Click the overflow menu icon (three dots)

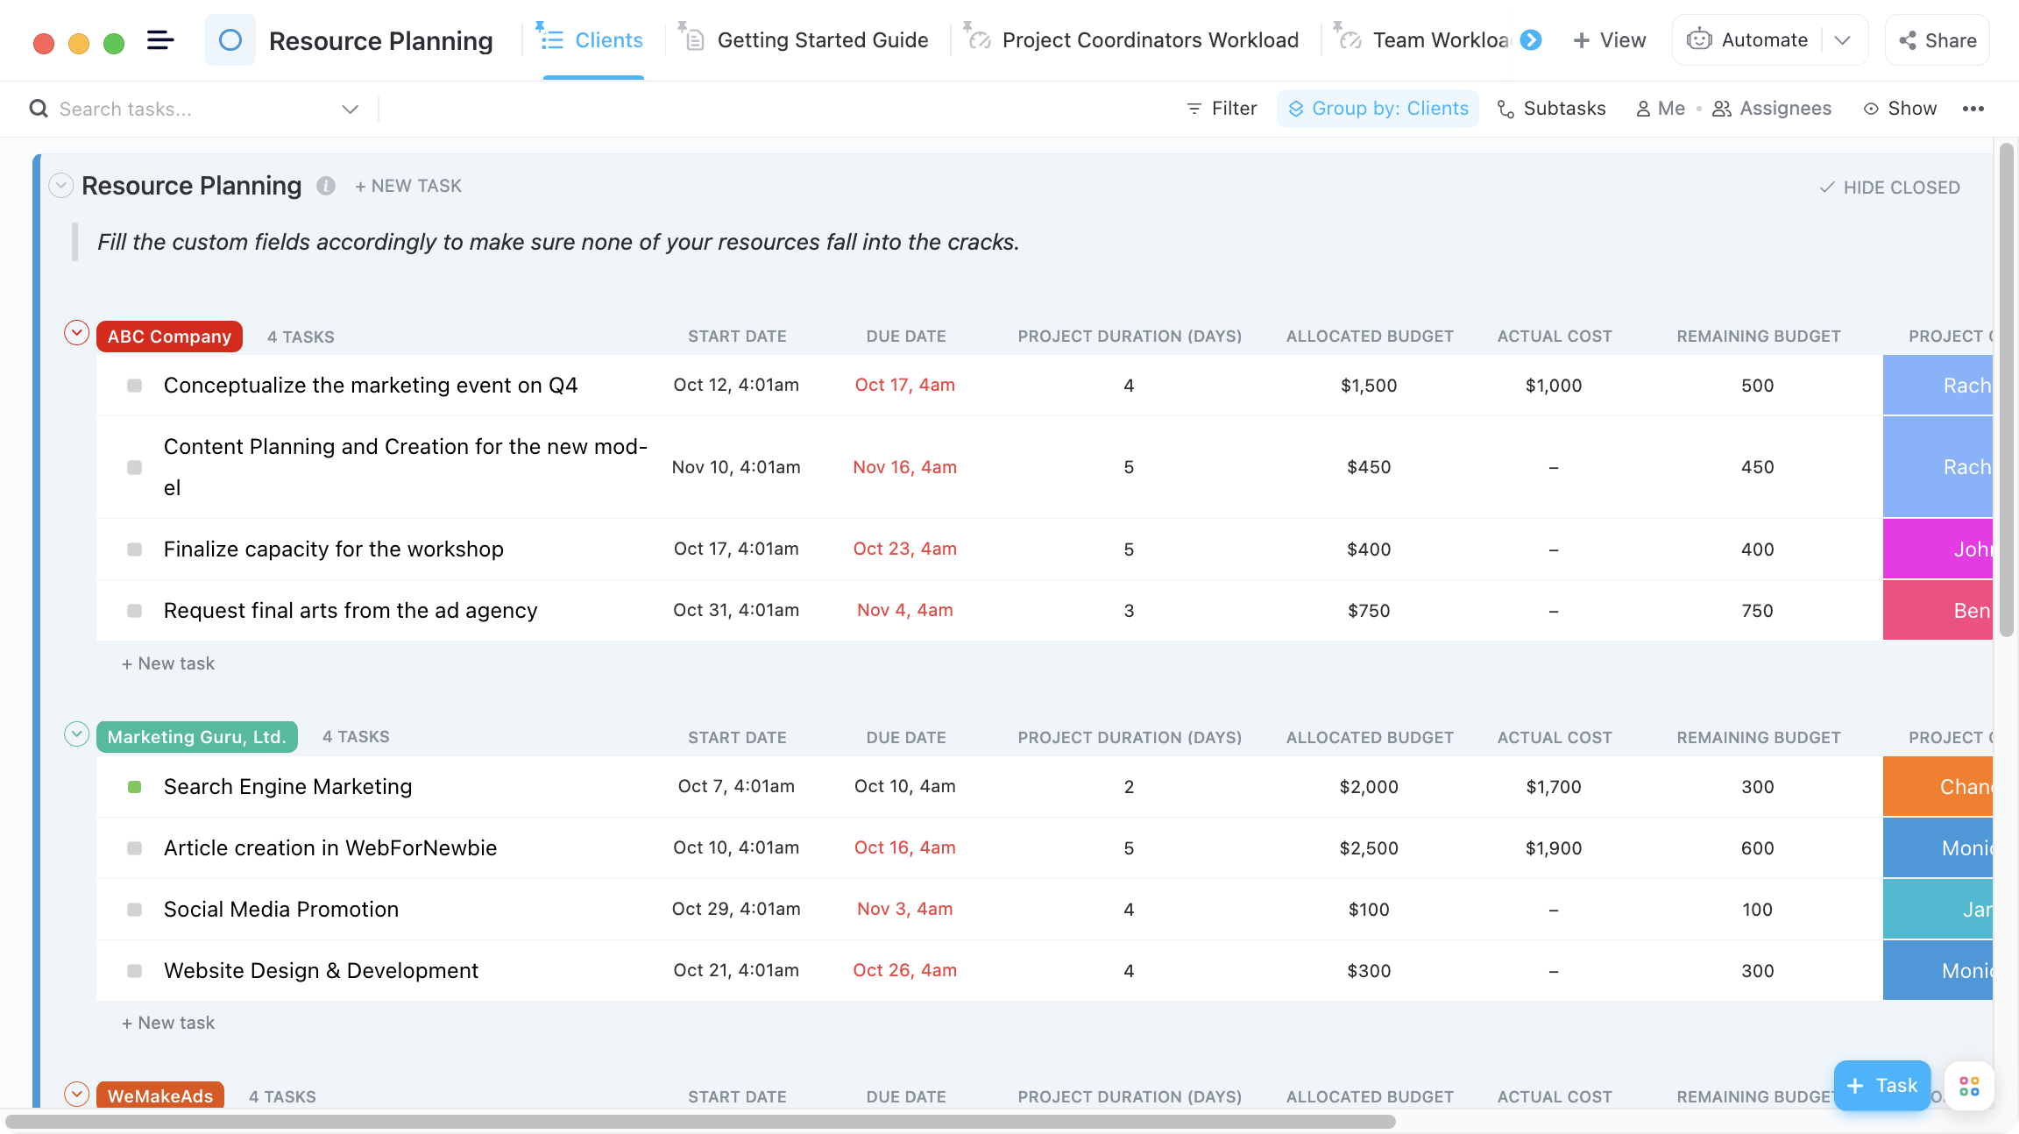[x=1974, y=108]
